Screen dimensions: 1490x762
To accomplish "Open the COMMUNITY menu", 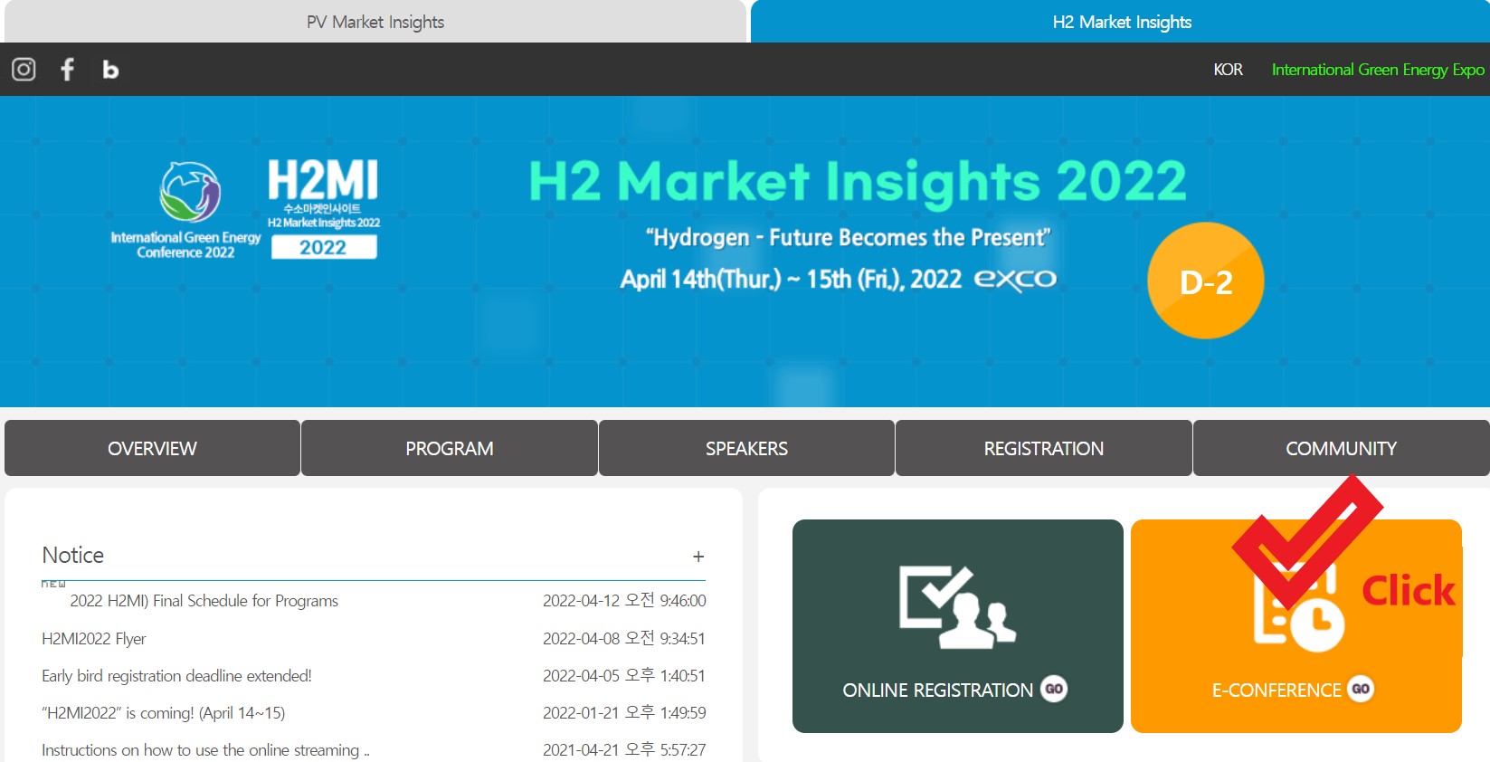I will [x=1342, y=448].
